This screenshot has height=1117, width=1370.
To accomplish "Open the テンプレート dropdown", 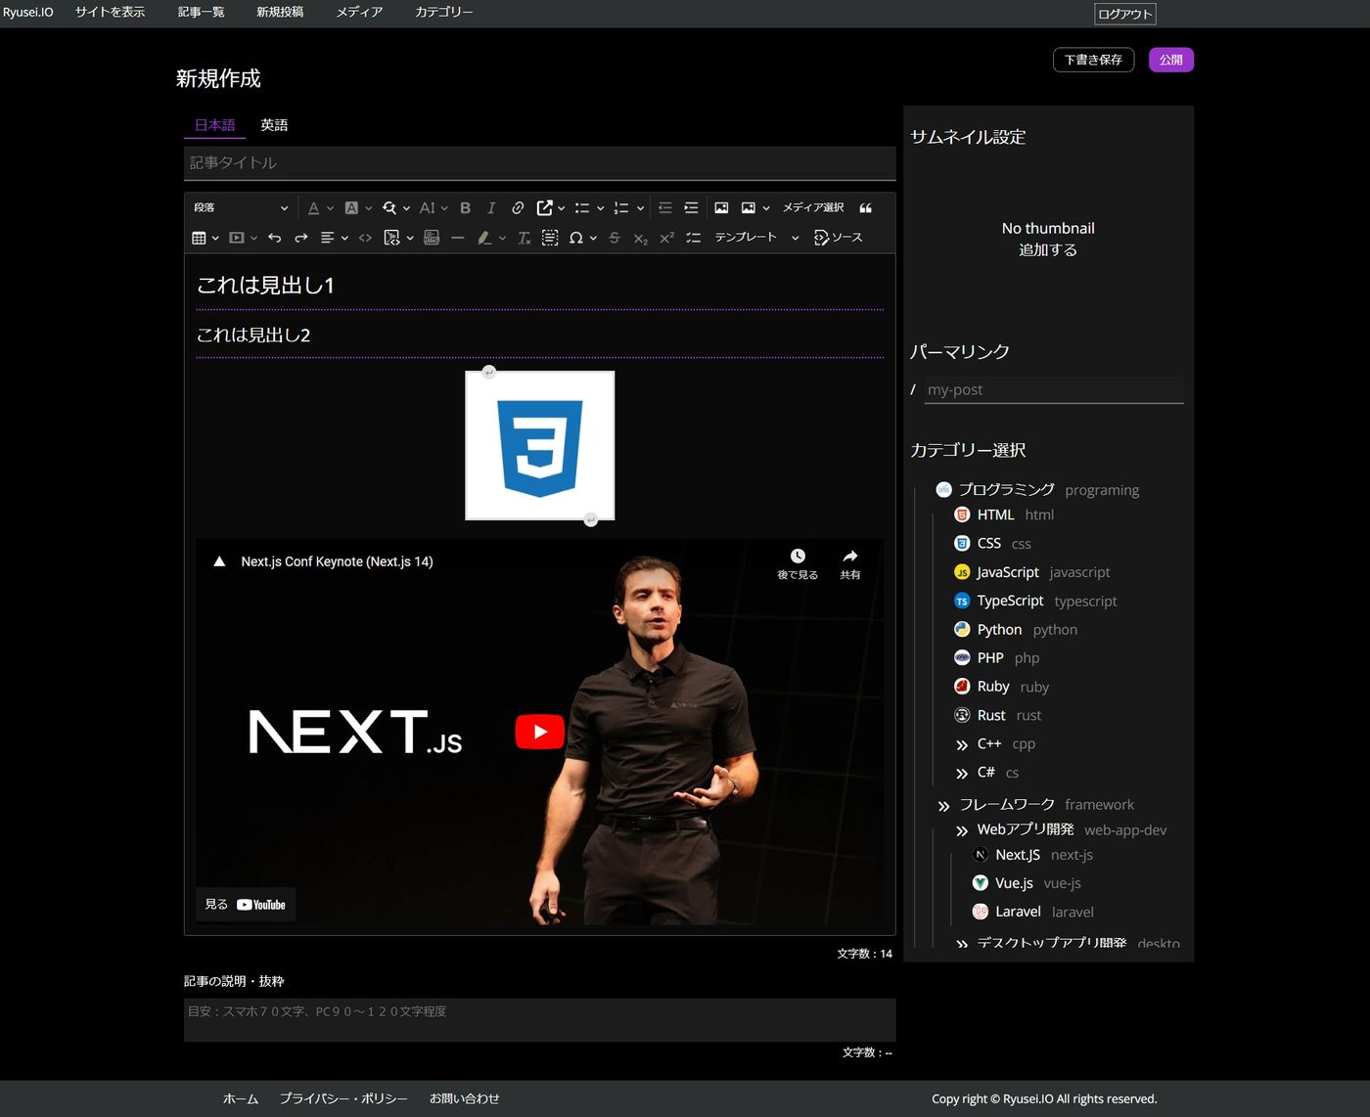I will click(755, 238).
